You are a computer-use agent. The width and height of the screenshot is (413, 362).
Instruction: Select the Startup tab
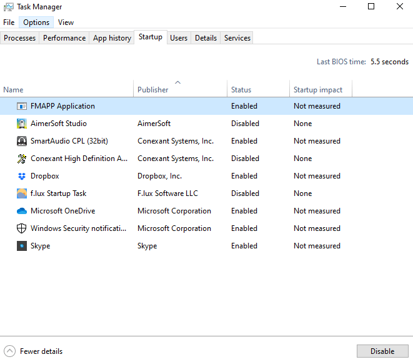[151, 37]
